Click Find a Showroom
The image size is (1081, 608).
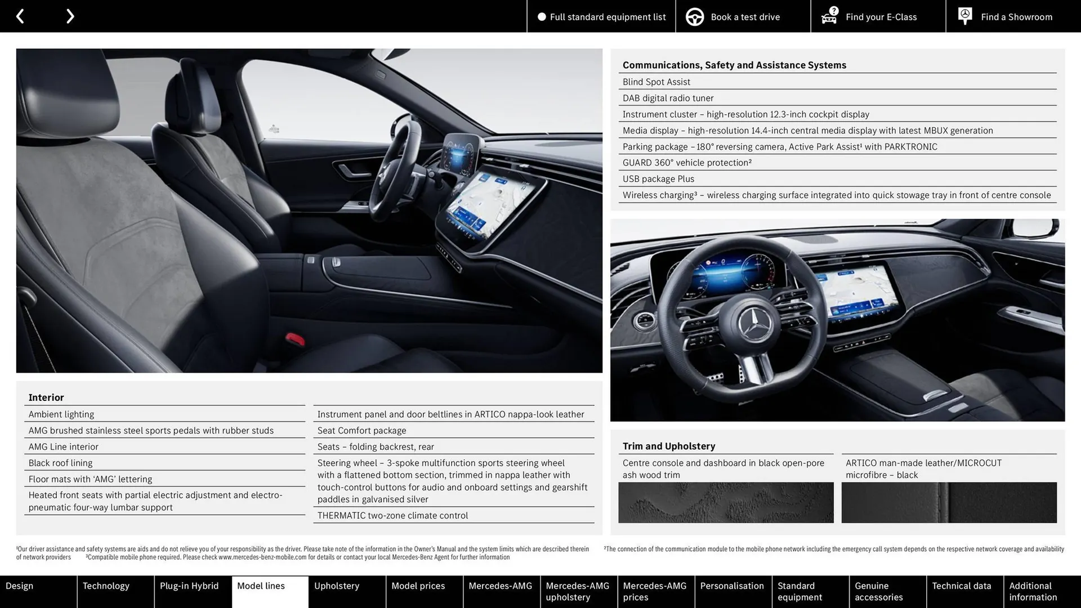[1016, 16]
